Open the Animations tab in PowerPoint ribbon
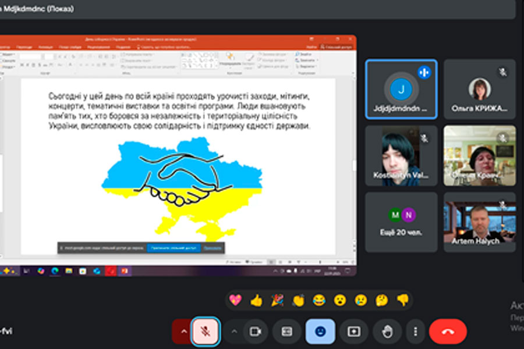The height and width of the screenshot is (349, 524). pos(45,47)
